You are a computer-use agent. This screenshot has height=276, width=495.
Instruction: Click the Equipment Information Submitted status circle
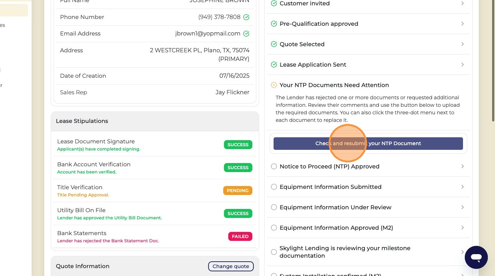pos(274,187)
